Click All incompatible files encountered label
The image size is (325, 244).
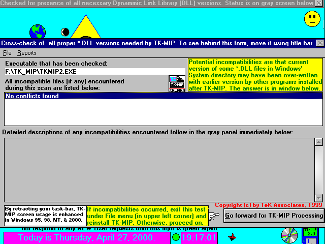coord(64,84)
